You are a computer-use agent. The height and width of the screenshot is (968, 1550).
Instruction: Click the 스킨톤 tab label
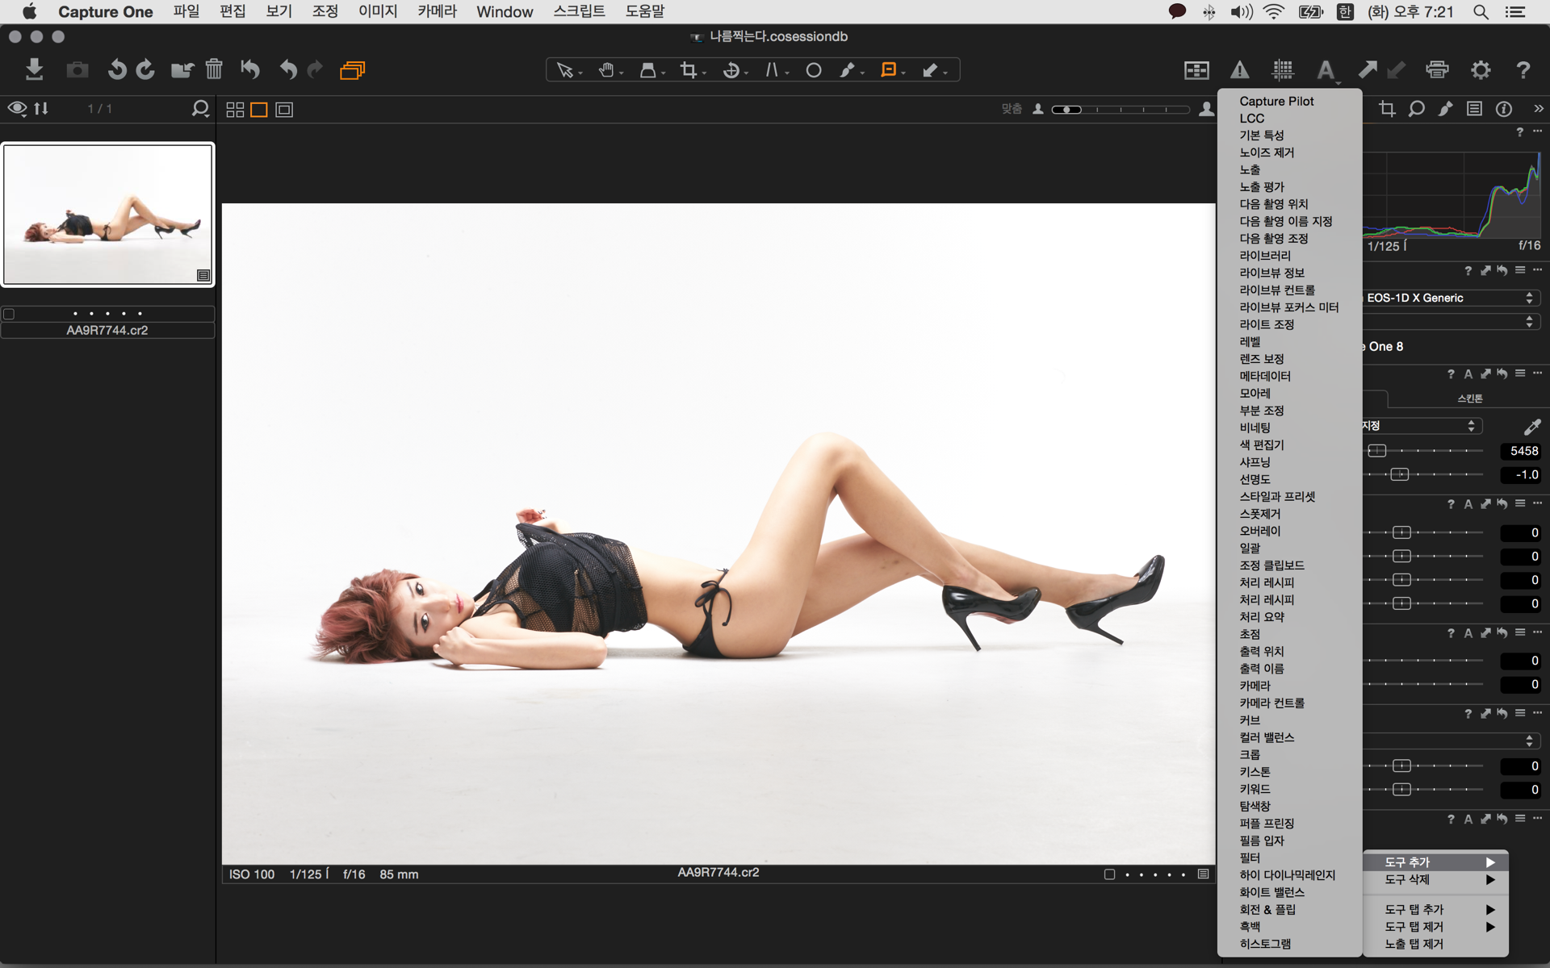pyautogui.click(x=1469, y=398)
